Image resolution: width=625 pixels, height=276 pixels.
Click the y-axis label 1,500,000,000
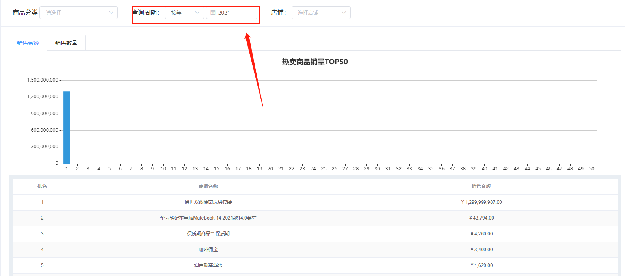[x=43, y=80]
